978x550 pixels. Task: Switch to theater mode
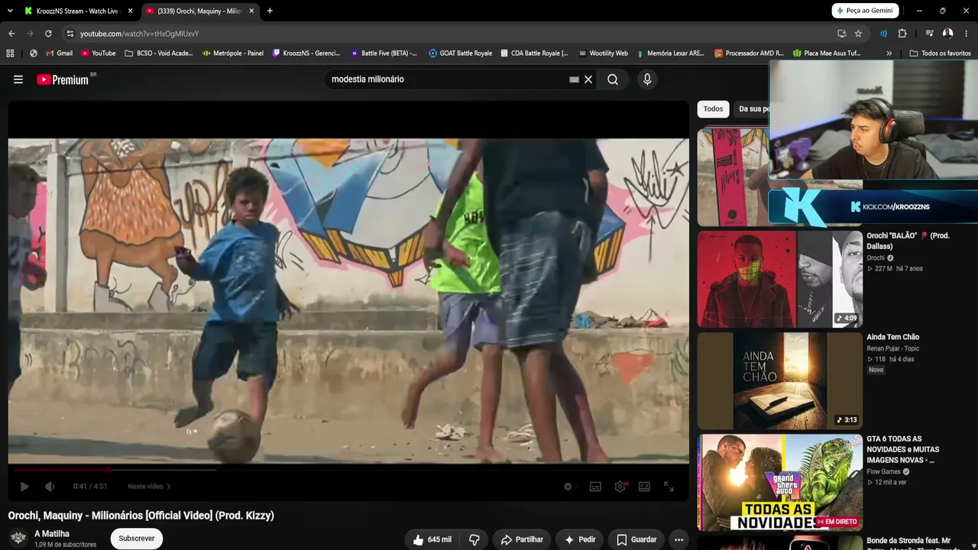pos(644,487)
